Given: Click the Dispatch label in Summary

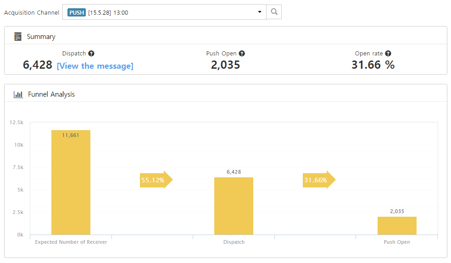Looking at the screenshot, I should click(x=74, y=54).
